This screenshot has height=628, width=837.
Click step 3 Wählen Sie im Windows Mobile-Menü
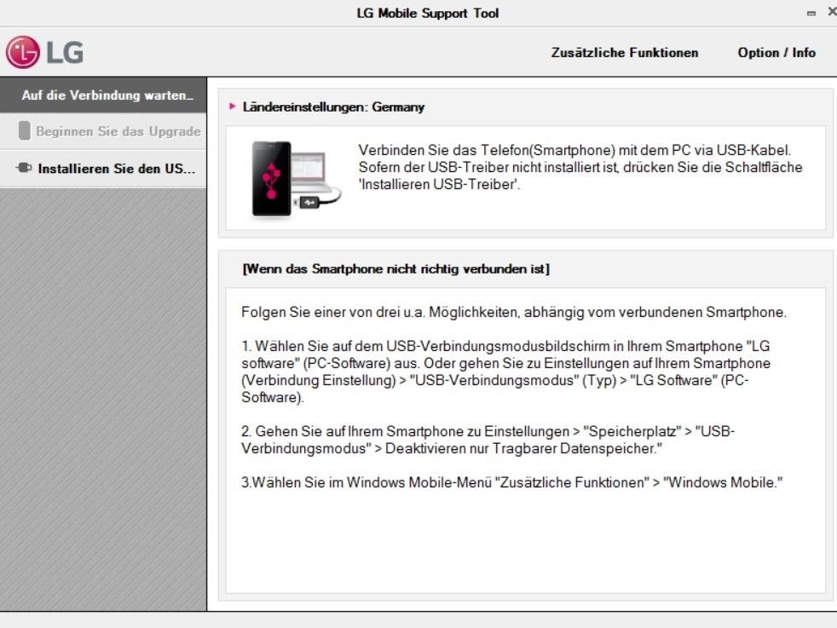point(512,482)
